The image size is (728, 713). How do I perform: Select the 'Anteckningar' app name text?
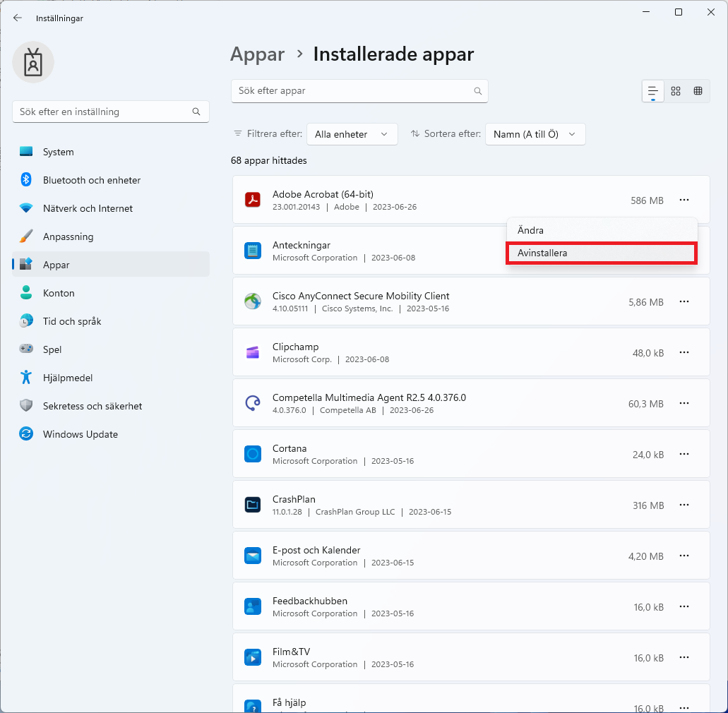tap(302, 245)
